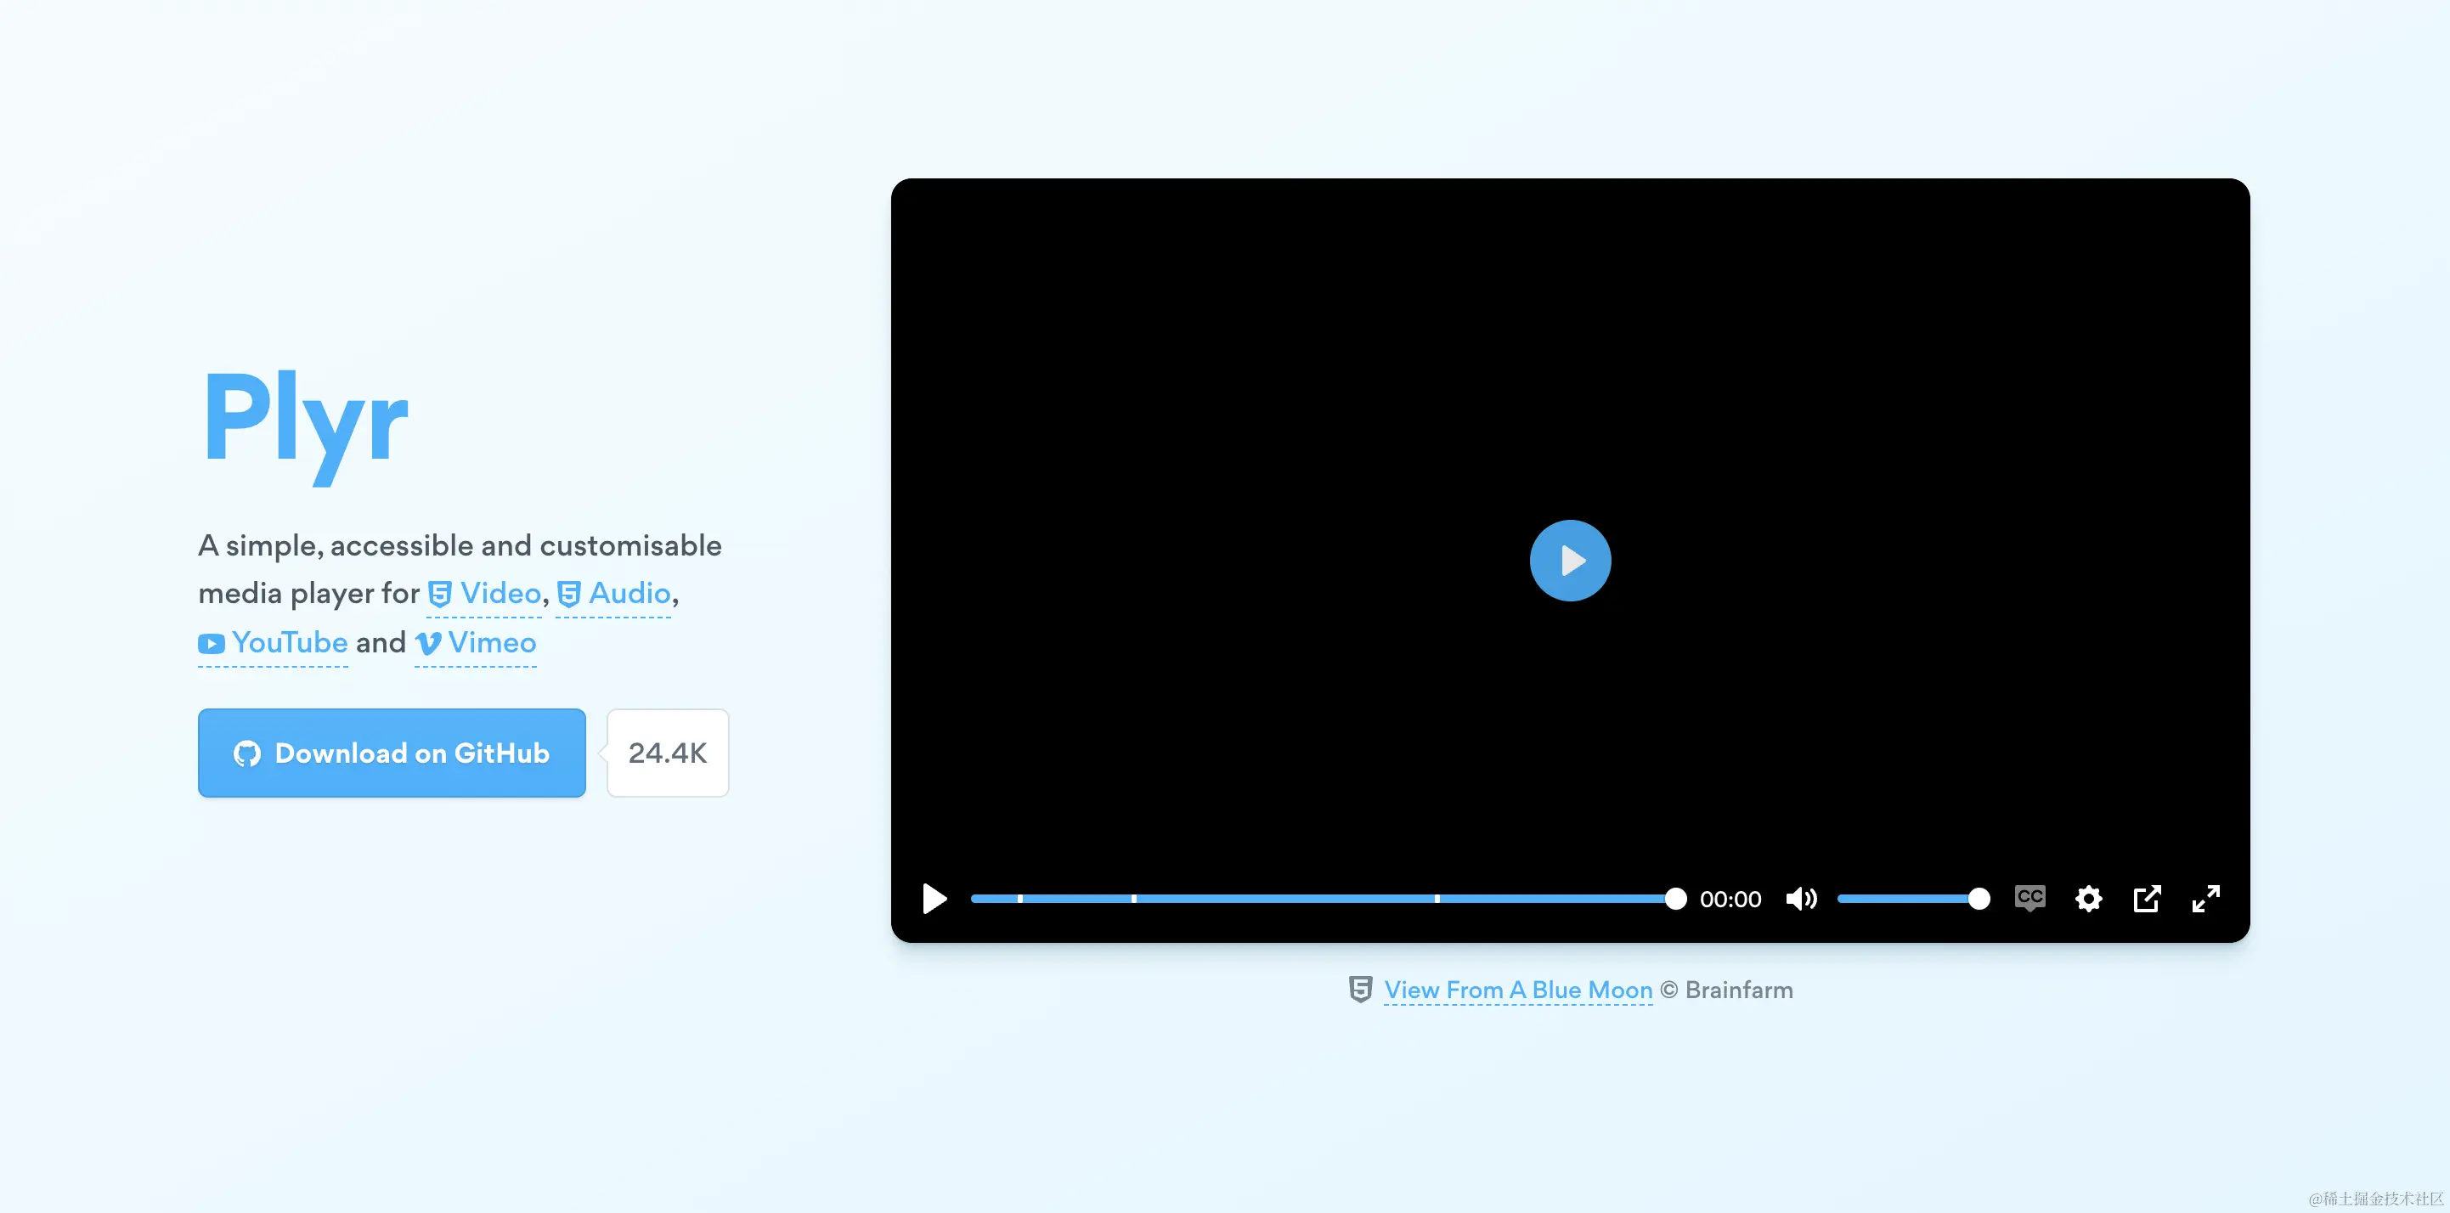Image resolution: width=2450 pixels, height=1213 pixels.
Task: Click the 24.4K star count badge
Action: tap(668, 753)
